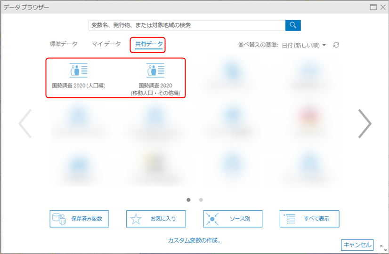Screen dimensions: 389x254
Task: Go to previous page with left chevron
Action: (x=25, y=124)
